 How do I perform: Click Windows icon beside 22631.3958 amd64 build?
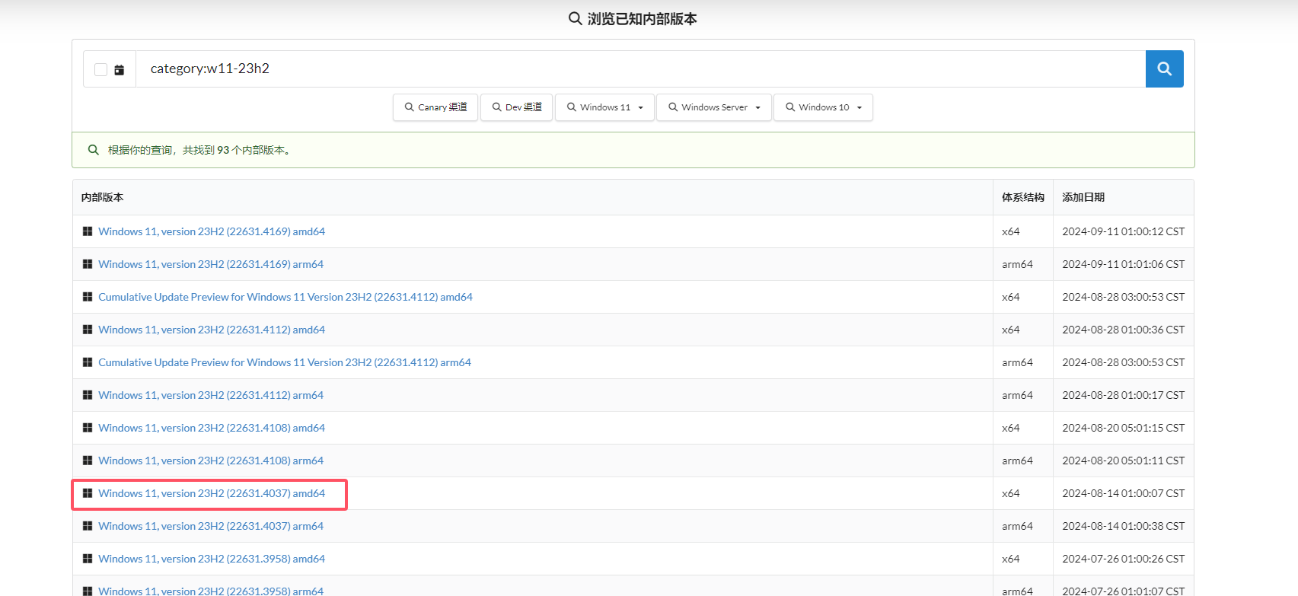88,559
